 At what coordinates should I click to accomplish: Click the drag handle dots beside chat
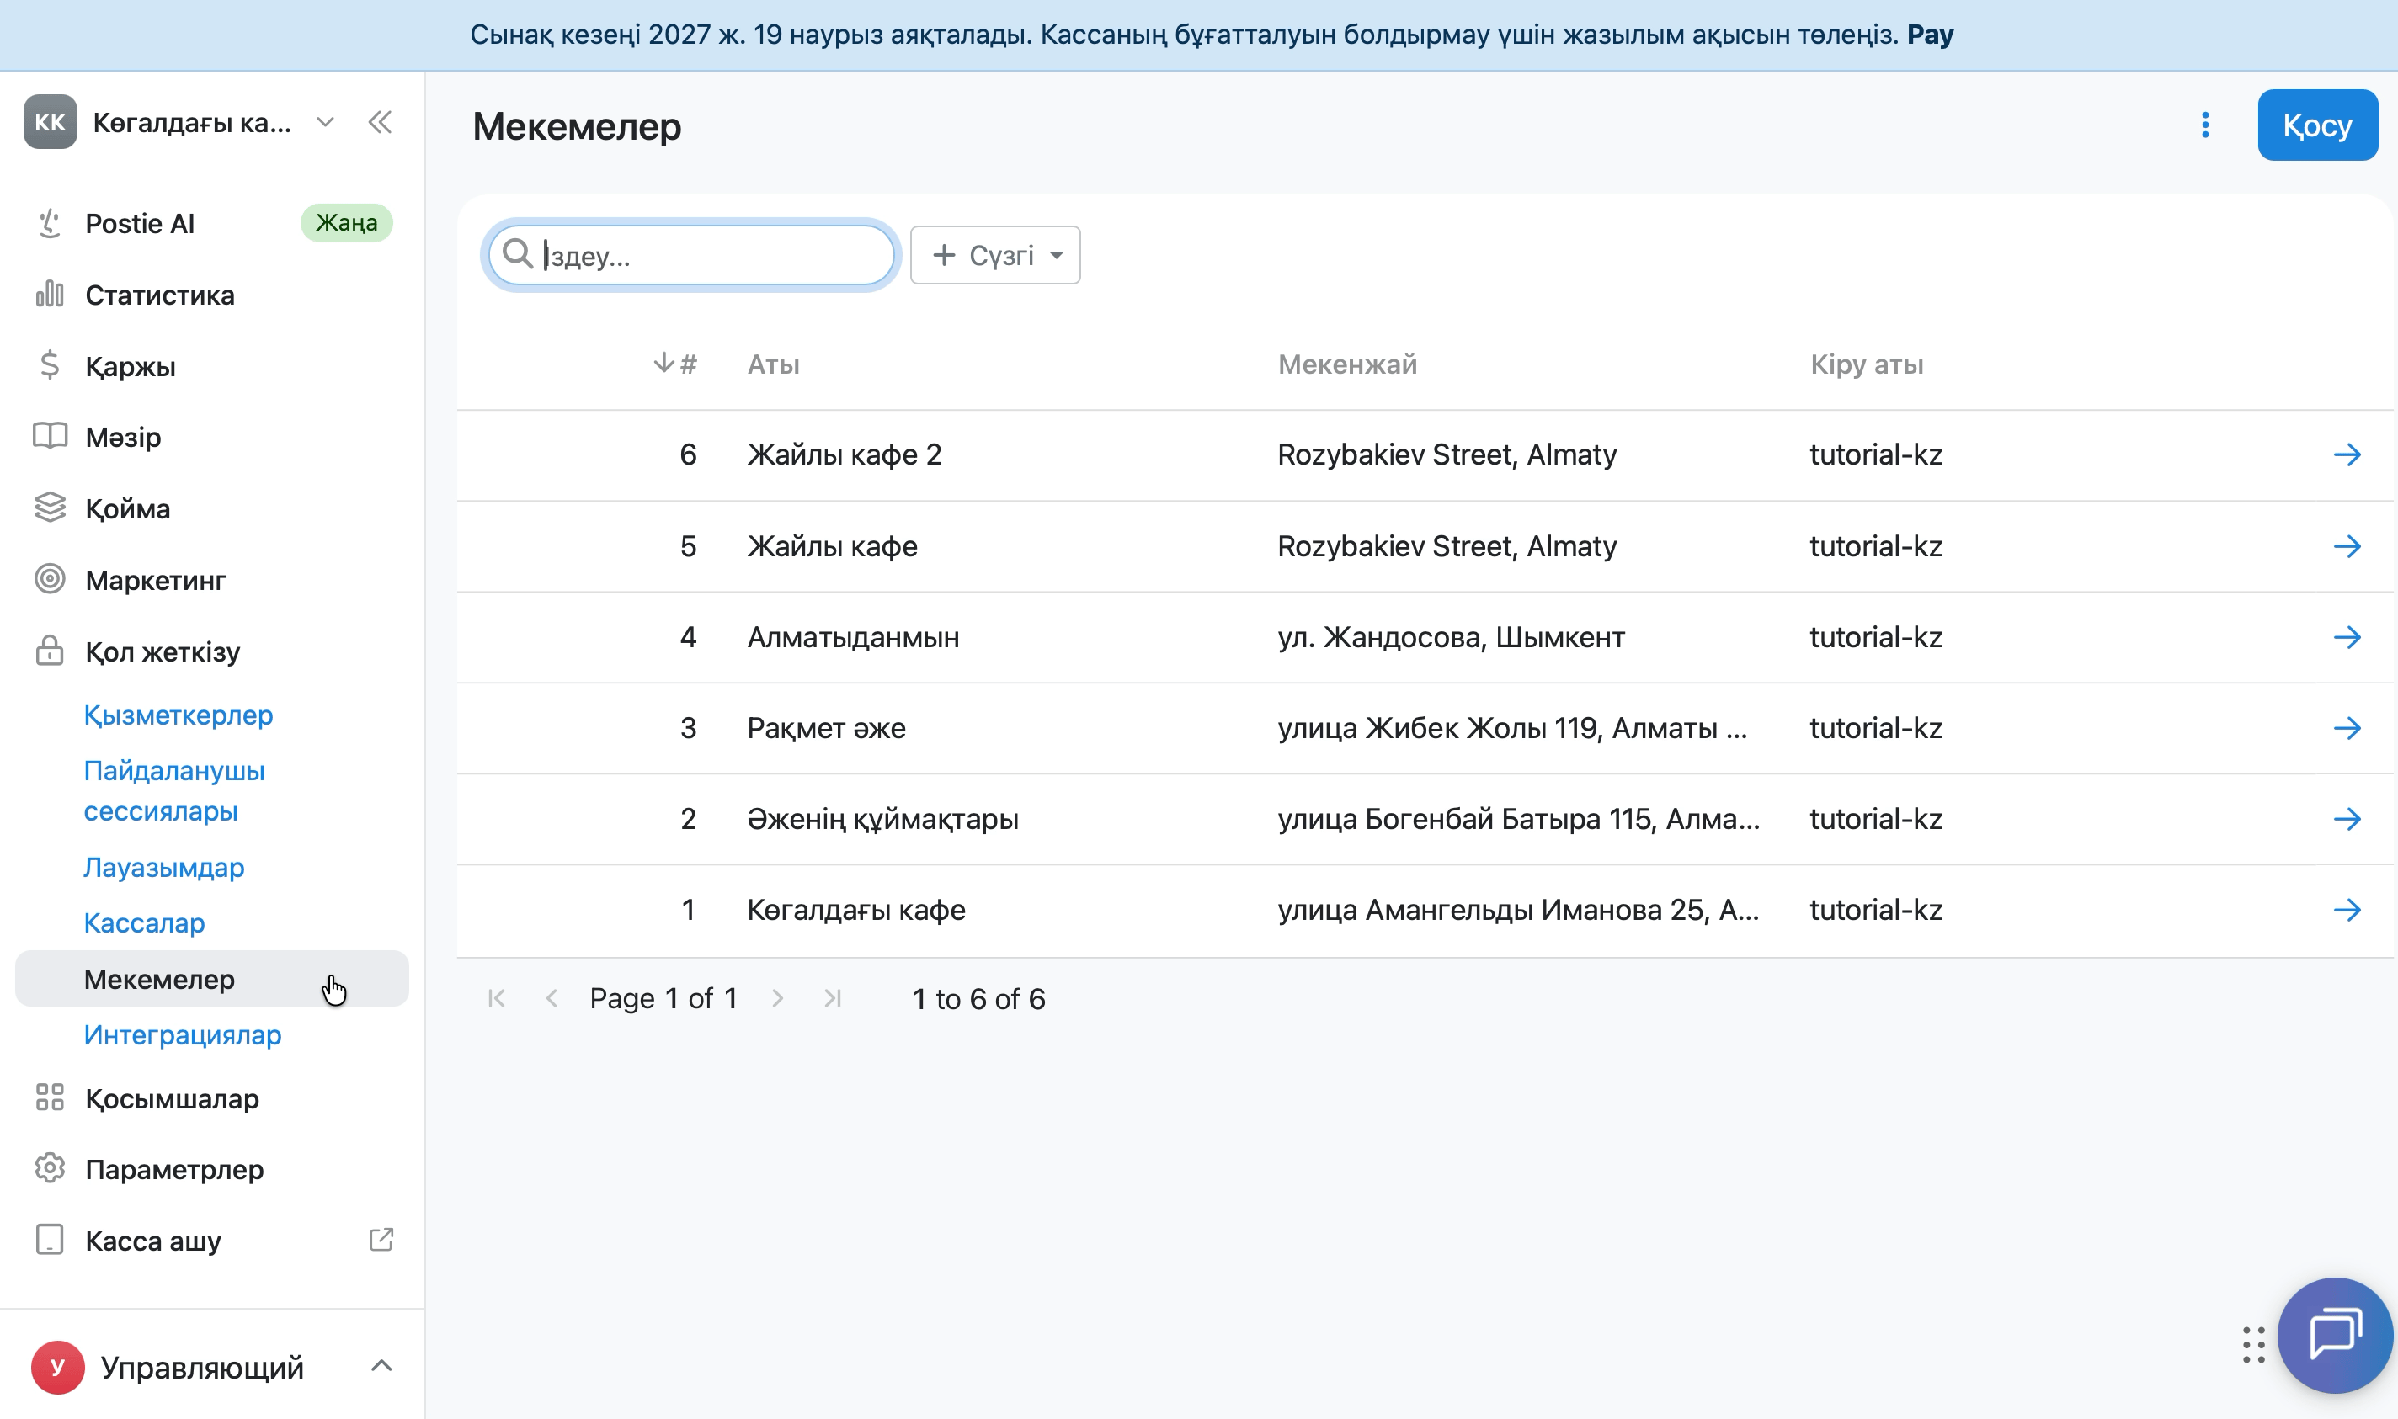pyautogui.click(x=2252, y=1344)
